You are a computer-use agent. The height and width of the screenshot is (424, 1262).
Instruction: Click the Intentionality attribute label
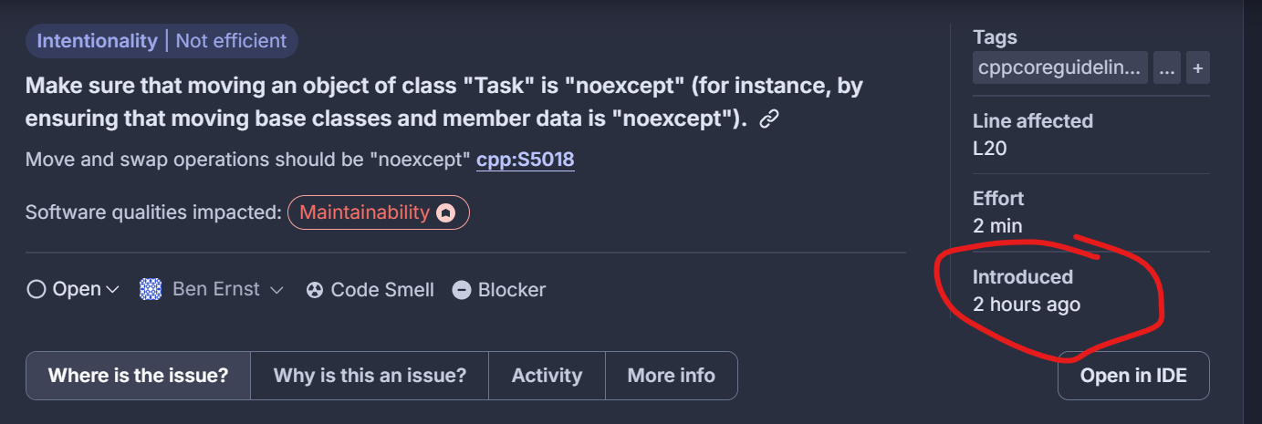coord(97,41)
